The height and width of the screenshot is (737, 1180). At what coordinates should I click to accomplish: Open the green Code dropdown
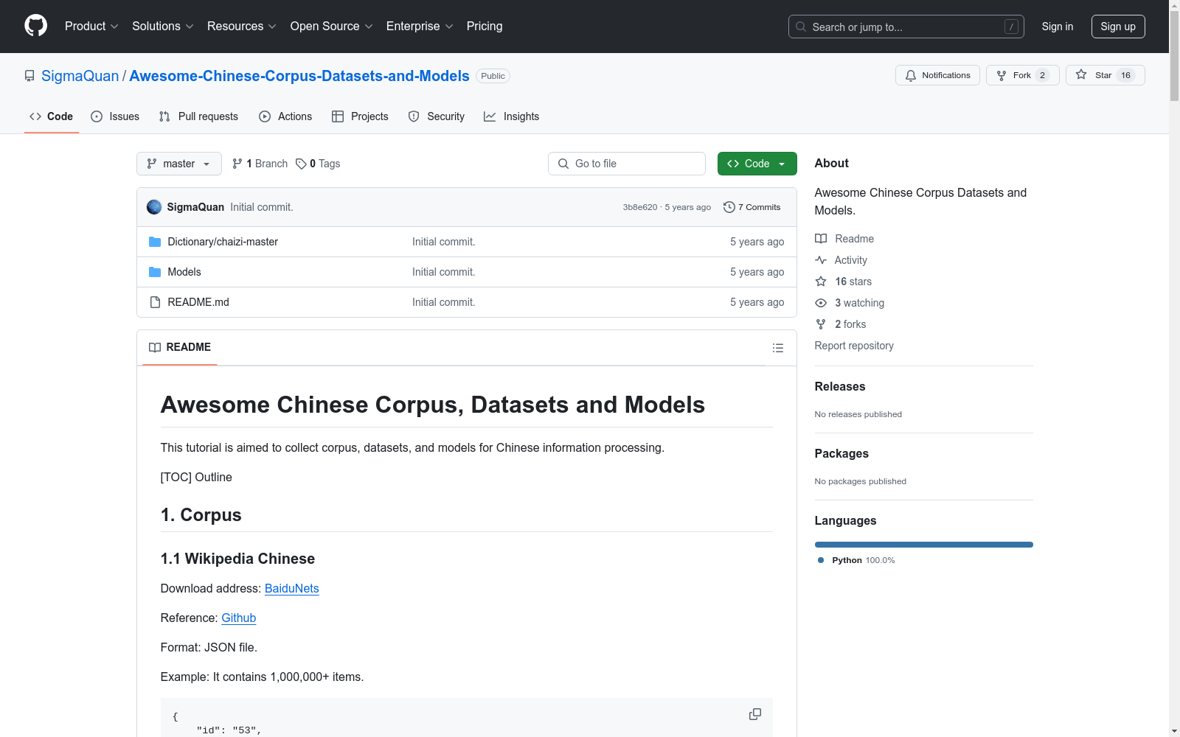[x=757, y=164]
